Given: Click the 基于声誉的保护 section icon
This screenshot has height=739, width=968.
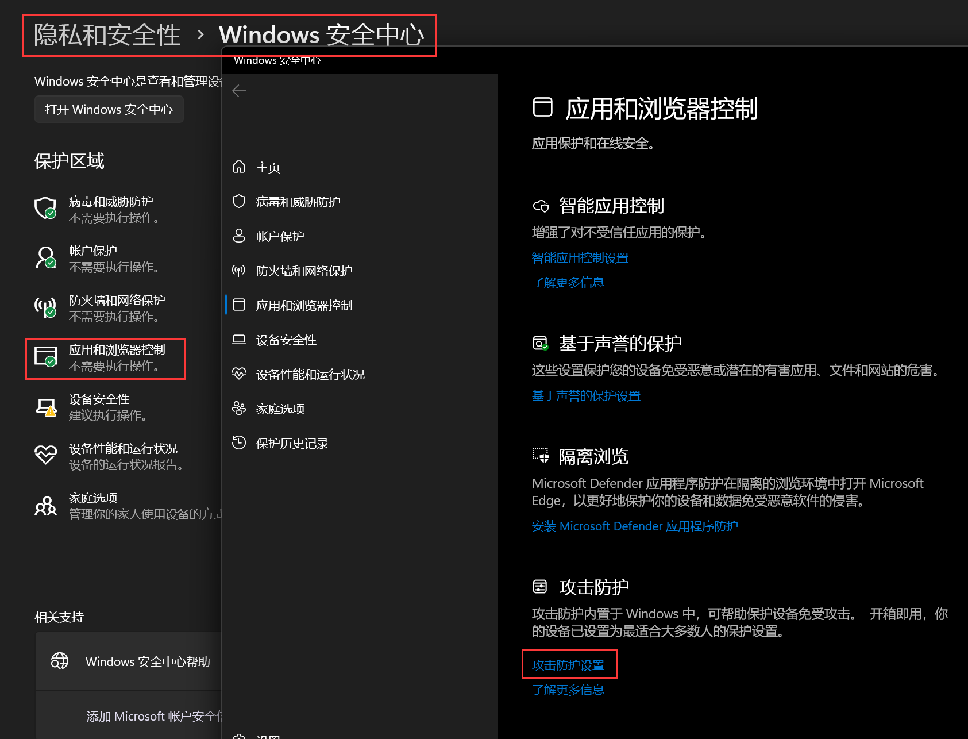Looking at the screenshot, I should pos(541,343).
